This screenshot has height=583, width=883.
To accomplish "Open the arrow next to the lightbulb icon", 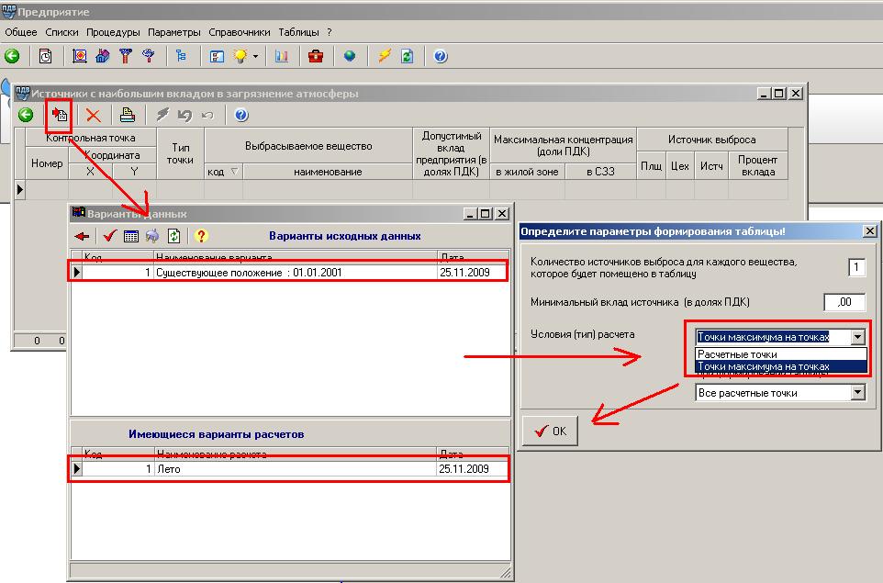I will (x=256, y=56).
